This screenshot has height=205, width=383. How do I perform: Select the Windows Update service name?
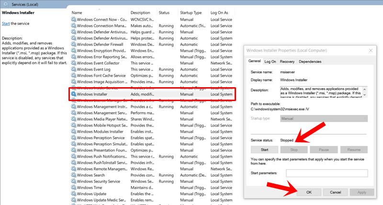click(91, 194)
